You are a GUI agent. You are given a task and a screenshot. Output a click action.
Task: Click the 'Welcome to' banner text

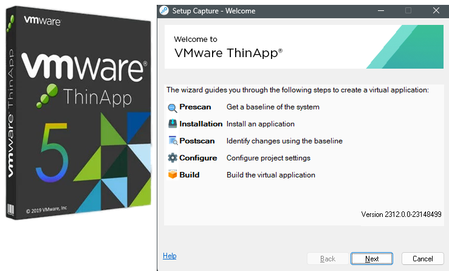click(196, 39)
